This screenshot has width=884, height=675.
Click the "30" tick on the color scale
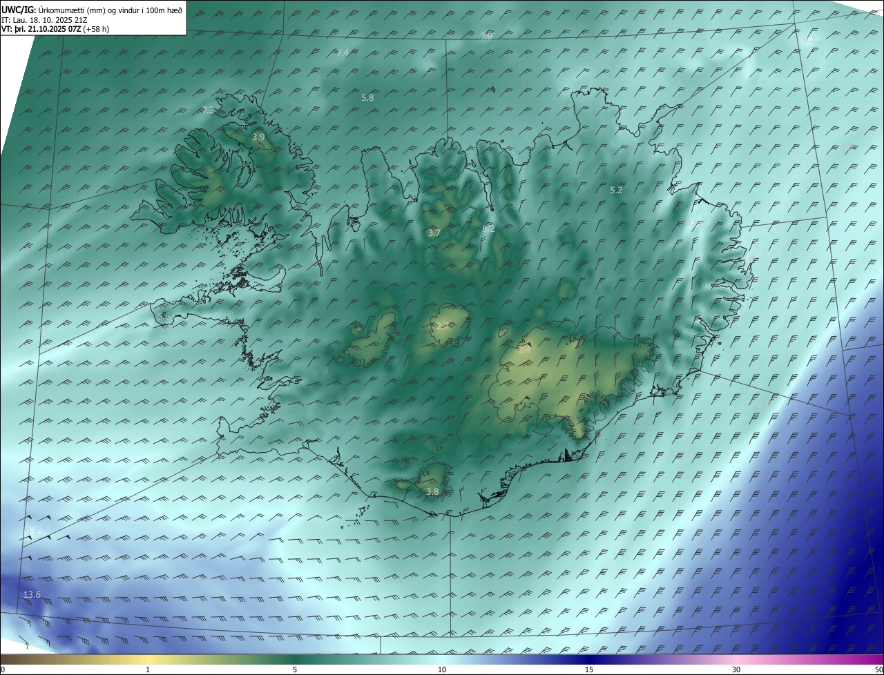(x=736, y=670)
